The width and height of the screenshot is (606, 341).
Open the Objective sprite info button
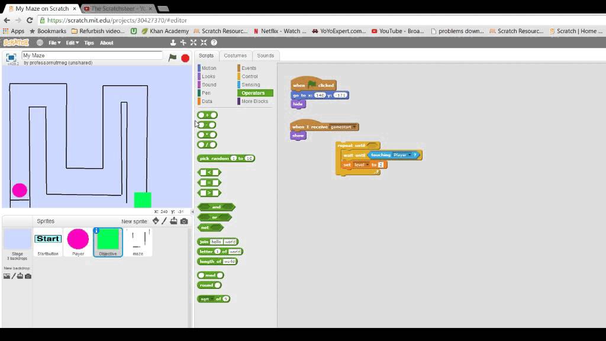[96, 230]
